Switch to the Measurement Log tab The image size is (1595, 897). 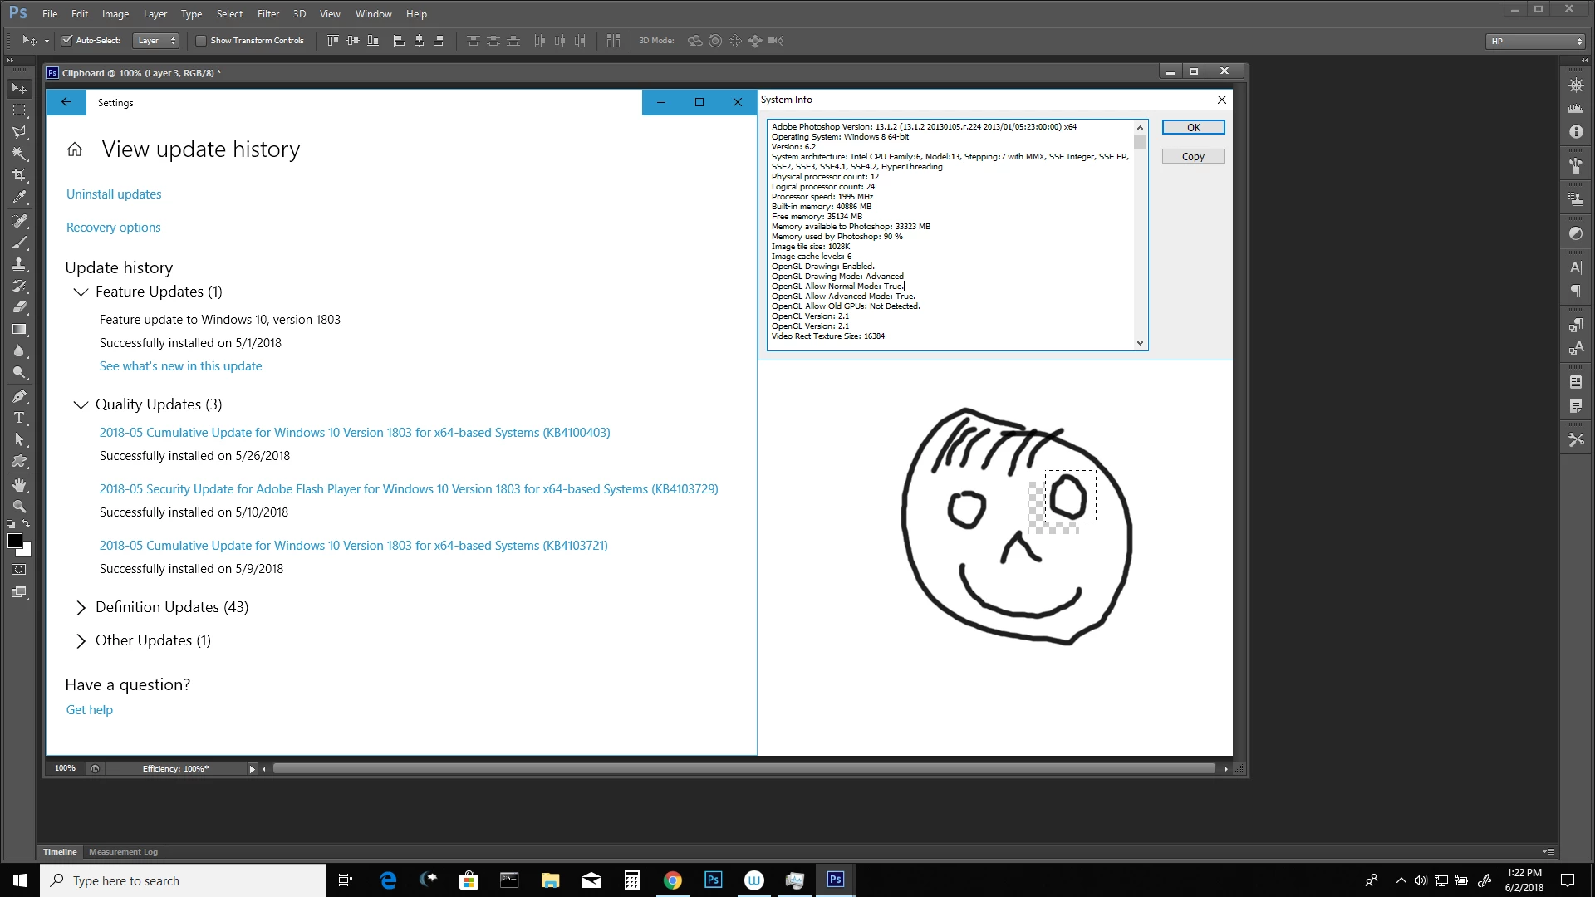tap(123, 851)
